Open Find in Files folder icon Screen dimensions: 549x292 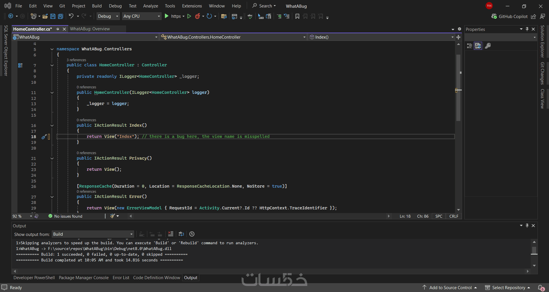click(x=224, y=16)
